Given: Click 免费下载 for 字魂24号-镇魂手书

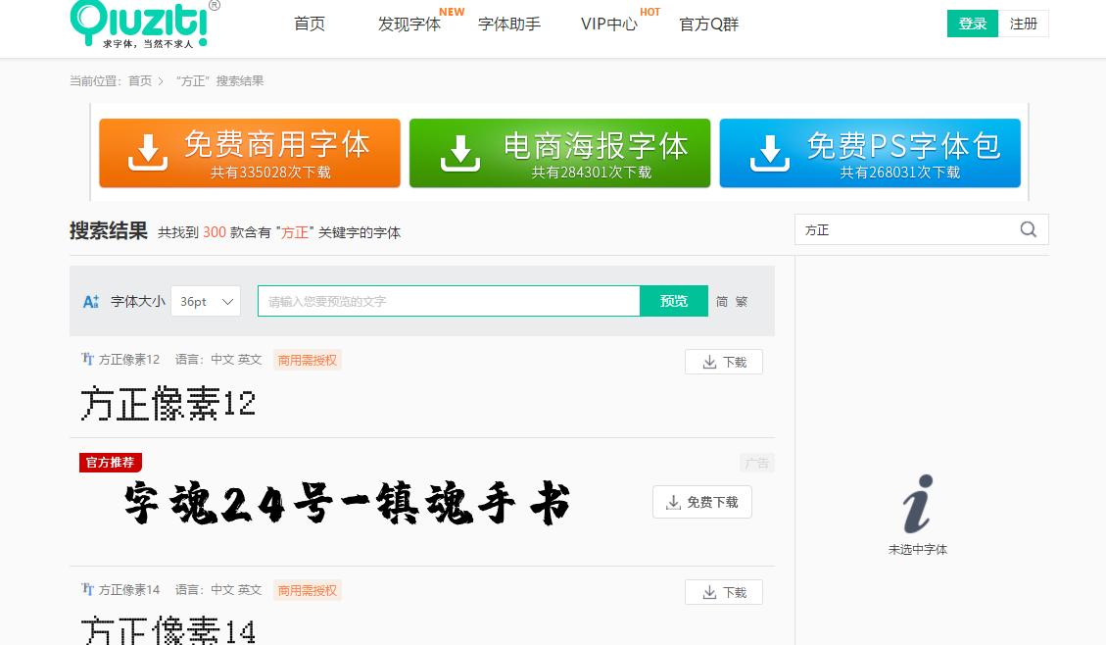Looking at the screenshot, I should tap(702, 502).
